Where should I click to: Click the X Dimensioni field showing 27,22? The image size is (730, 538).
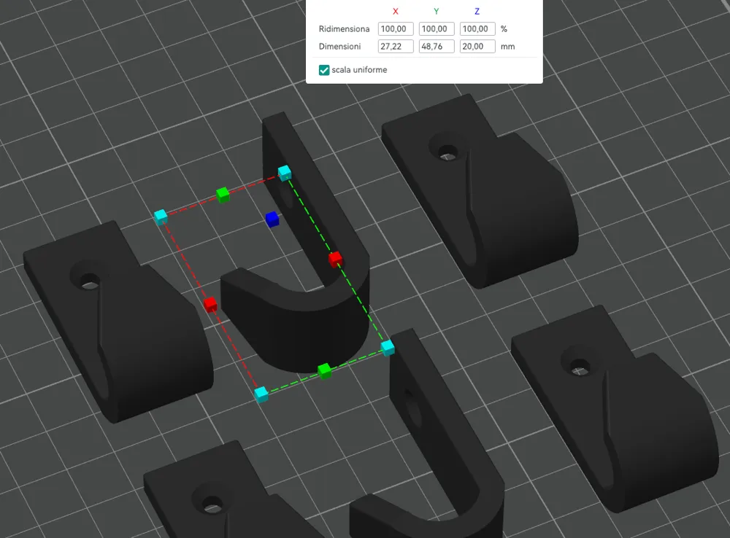point(395,46)
